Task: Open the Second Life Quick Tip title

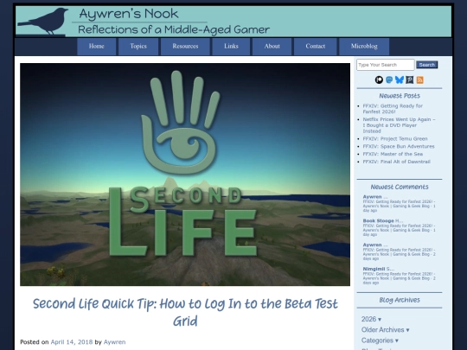Action: point(185,312)
